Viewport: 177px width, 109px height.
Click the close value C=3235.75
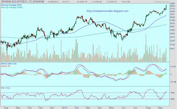pos(112,2)
